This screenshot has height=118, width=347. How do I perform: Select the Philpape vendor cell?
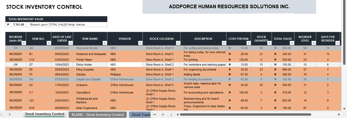point(125,74)
